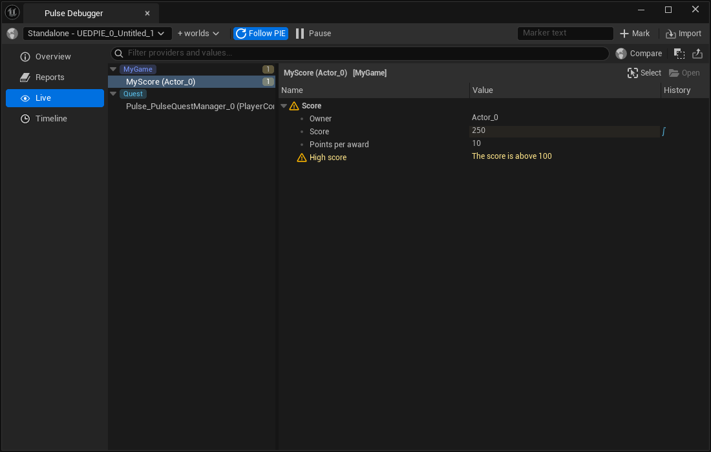Select the Score child property label

tap(319, 132)
